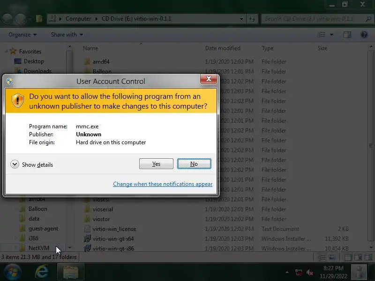Click No in User Account Control dialog
This screenshot has height=281, width=375.
(x=194, y=163)
